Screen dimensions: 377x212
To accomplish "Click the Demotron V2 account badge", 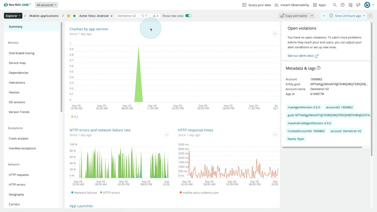I will [127, 16].
